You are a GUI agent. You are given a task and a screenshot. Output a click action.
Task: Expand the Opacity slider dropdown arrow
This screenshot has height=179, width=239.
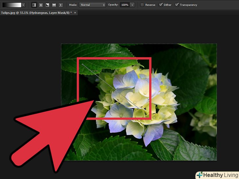pos(132,5)
